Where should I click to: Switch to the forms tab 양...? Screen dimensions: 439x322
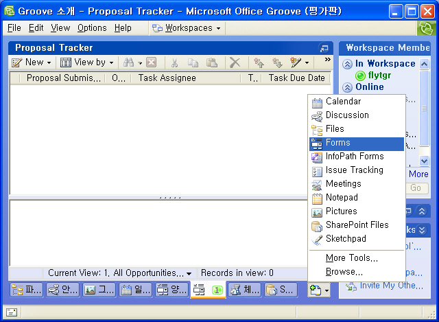click(171, 290)
